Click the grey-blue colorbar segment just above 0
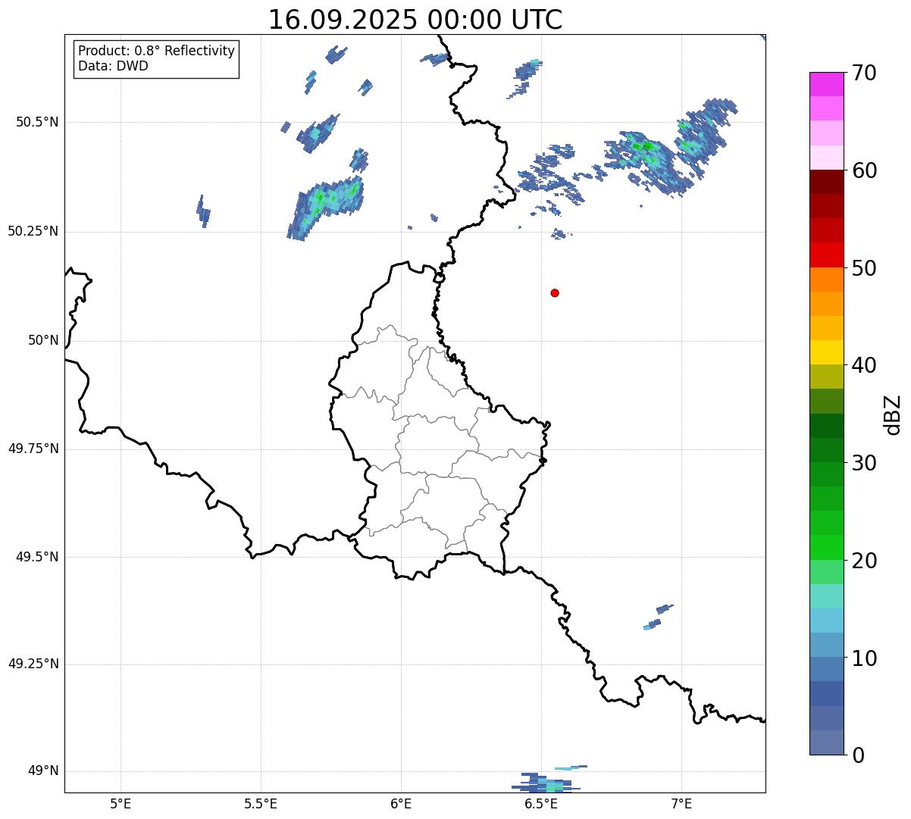Image resolution: width=911 pixels, height=819 pixels. coord(826,742)
